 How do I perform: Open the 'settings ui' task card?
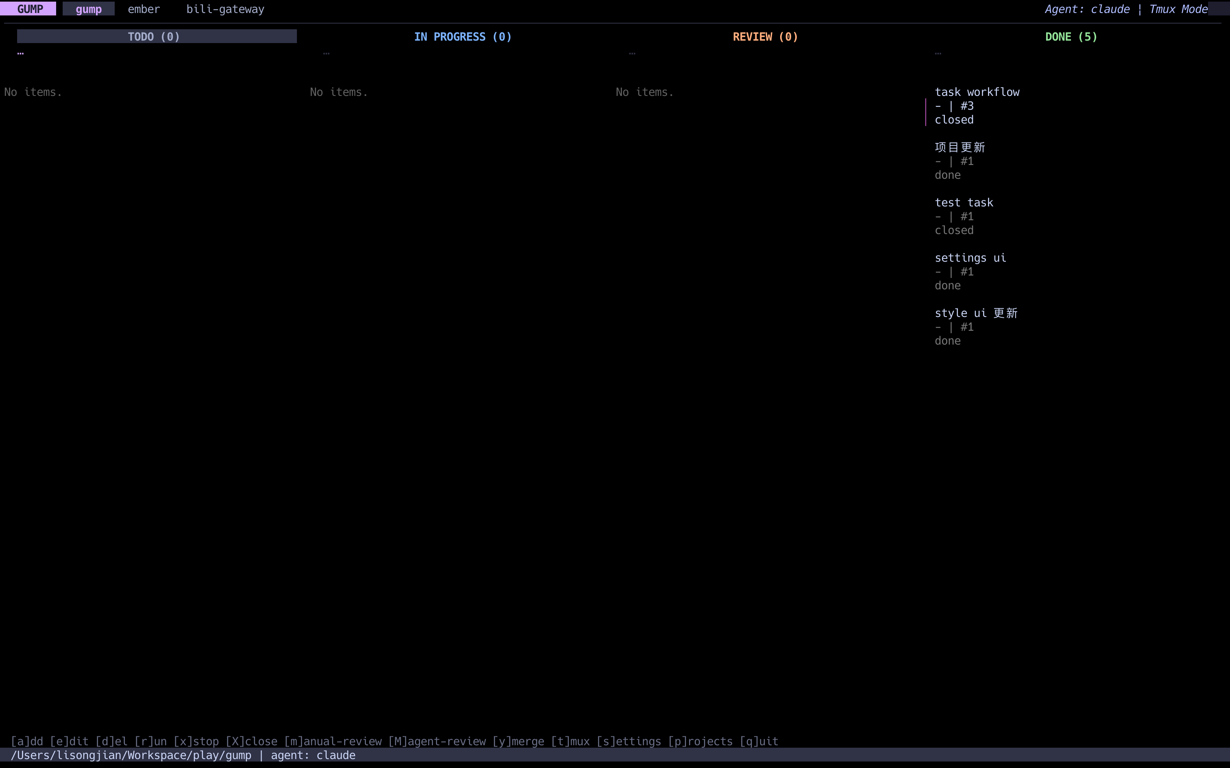[970, 258]
